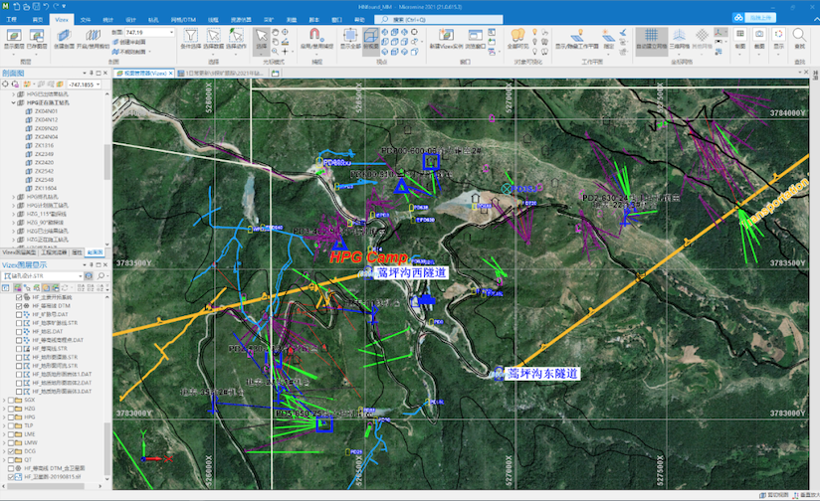Open the 网格/DTM ribbon tab
The image size is (820, 501).
tap(183, 19)
